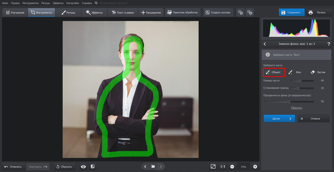This screenshot has height=172, width=334.
Task: Open Создать коллаж
Action: [x=218, y=12]
